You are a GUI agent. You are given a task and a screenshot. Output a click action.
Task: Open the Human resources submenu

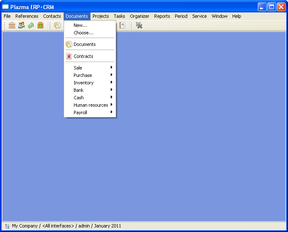pyautogui.click(x=90, y=105)
